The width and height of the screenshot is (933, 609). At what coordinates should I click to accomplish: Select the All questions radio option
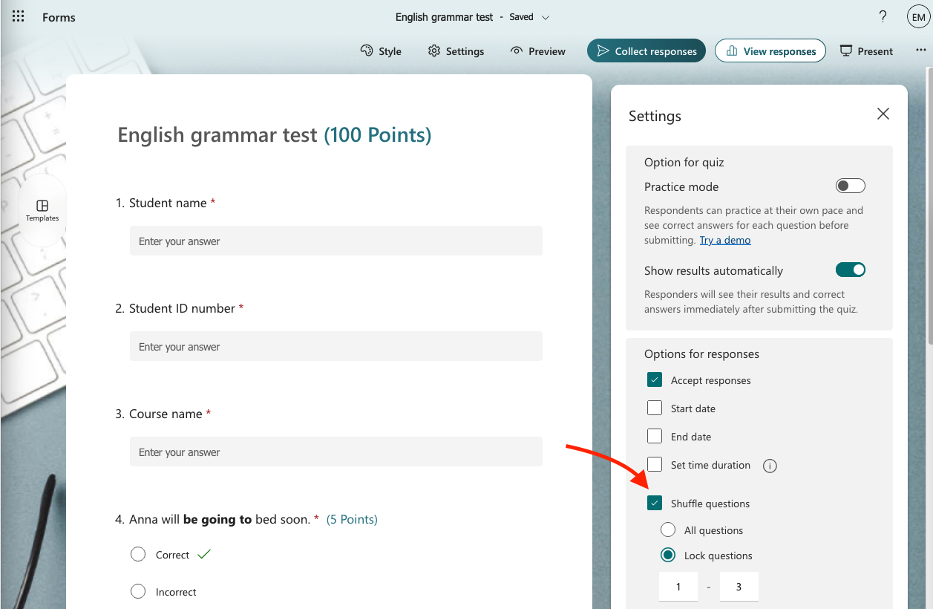(668, 530)
